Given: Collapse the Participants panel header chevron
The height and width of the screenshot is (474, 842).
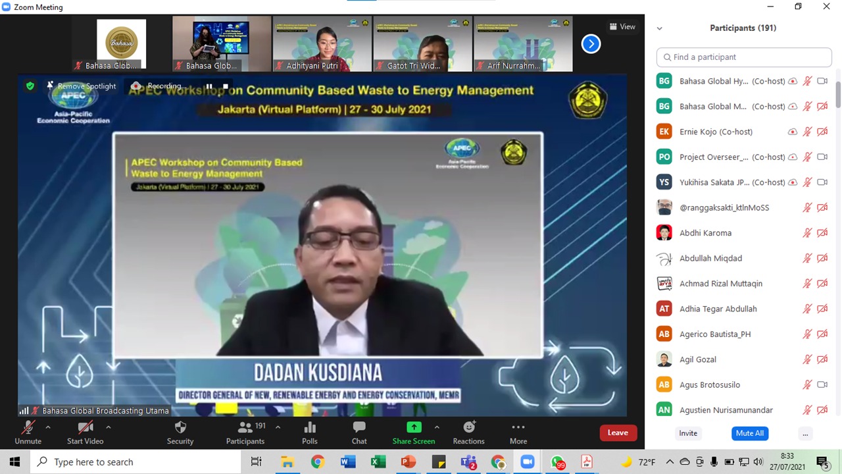Looking at the screenshot, I should pyautogui.click(x=659, y=28).
